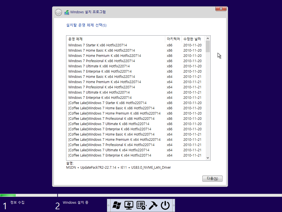Click the 운영 체제 column header

116,39
